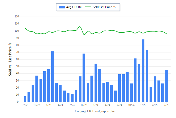
Task: Click the bar above the 1/24 label
Action: point(96,83)
